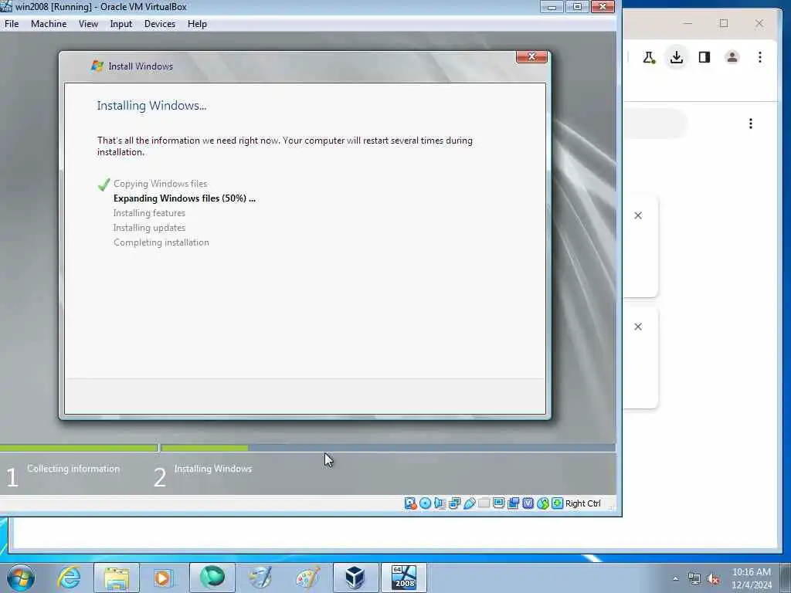Click the USB devices status icon
Image resolution: width=791 pixels, height=593 pixels.
coord(469,503)
